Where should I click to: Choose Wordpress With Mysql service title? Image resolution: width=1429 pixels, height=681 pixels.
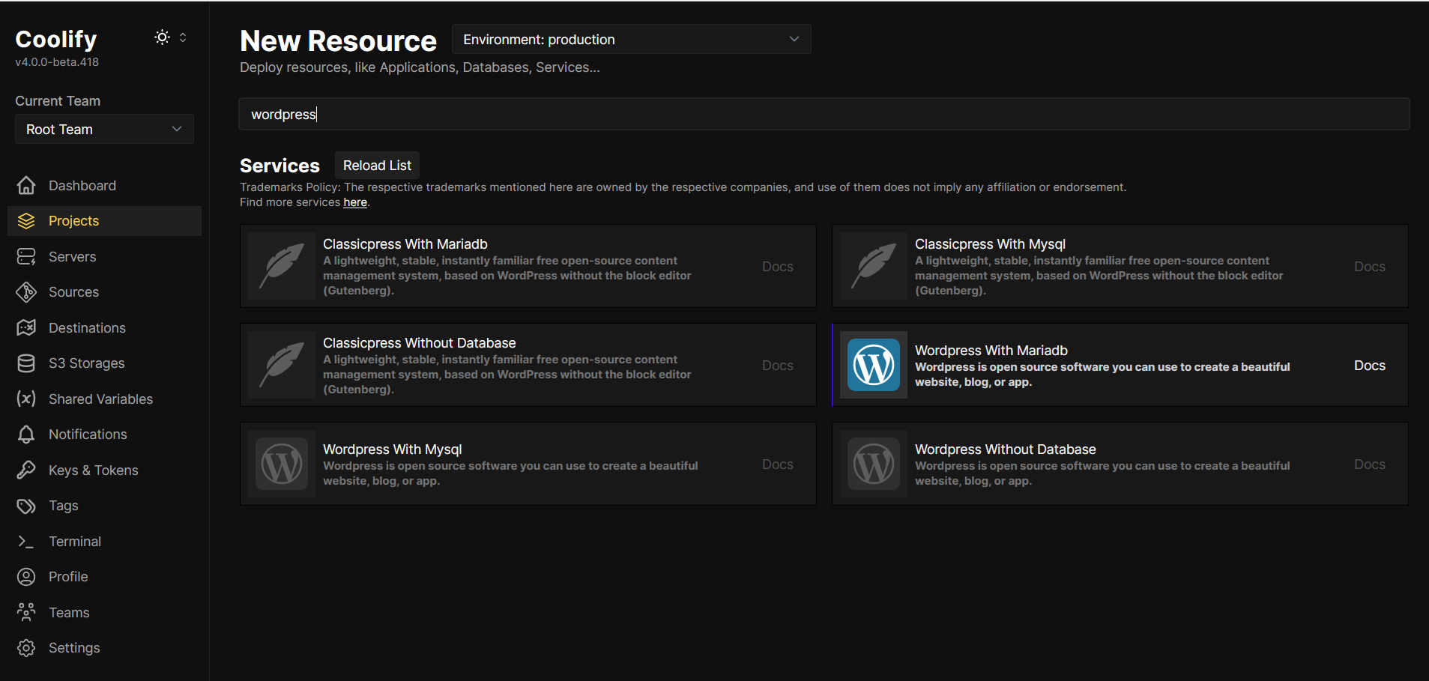392,450
